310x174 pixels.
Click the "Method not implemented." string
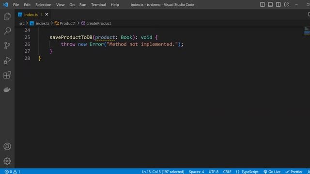coord(142,44)
